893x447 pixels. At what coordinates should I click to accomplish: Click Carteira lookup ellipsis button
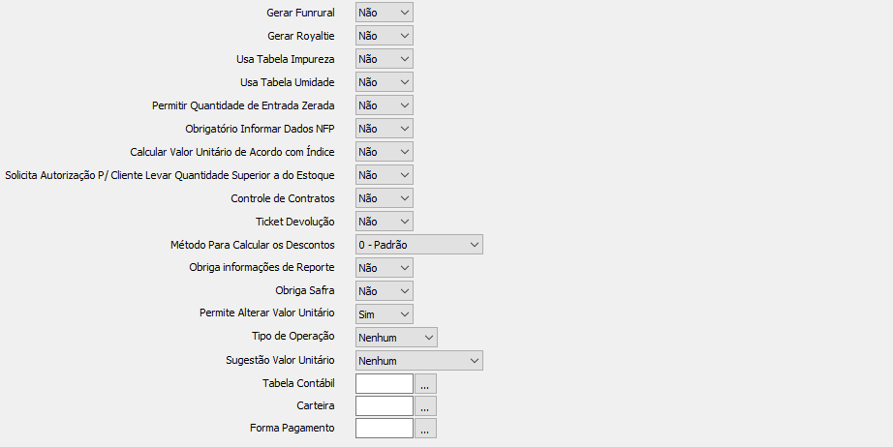click(x=426, y=406)
